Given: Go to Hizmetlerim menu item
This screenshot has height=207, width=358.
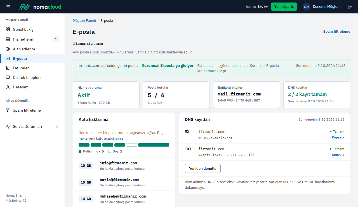Looking at the screenshot, I should click(32, 39).
